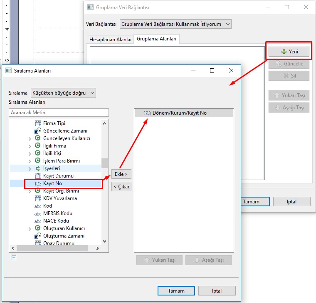Click the Aranacak Metin search field
Screen dimensions: 316x303
tap(59, 113)
